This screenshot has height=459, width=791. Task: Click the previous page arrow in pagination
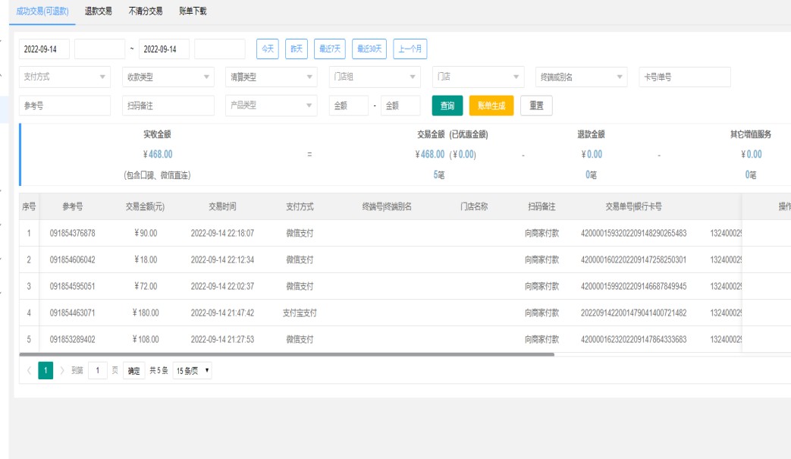point(28,371)
